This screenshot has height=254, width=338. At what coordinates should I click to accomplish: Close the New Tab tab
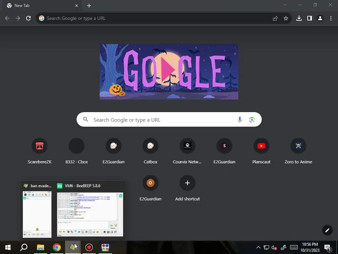point(77,6)
